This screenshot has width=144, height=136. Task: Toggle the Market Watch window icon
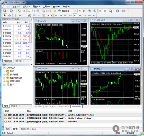tap(19, 11)
